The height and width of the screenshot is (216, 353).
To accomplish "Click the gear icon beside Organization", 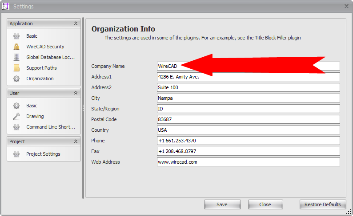I will pos(16,79).
